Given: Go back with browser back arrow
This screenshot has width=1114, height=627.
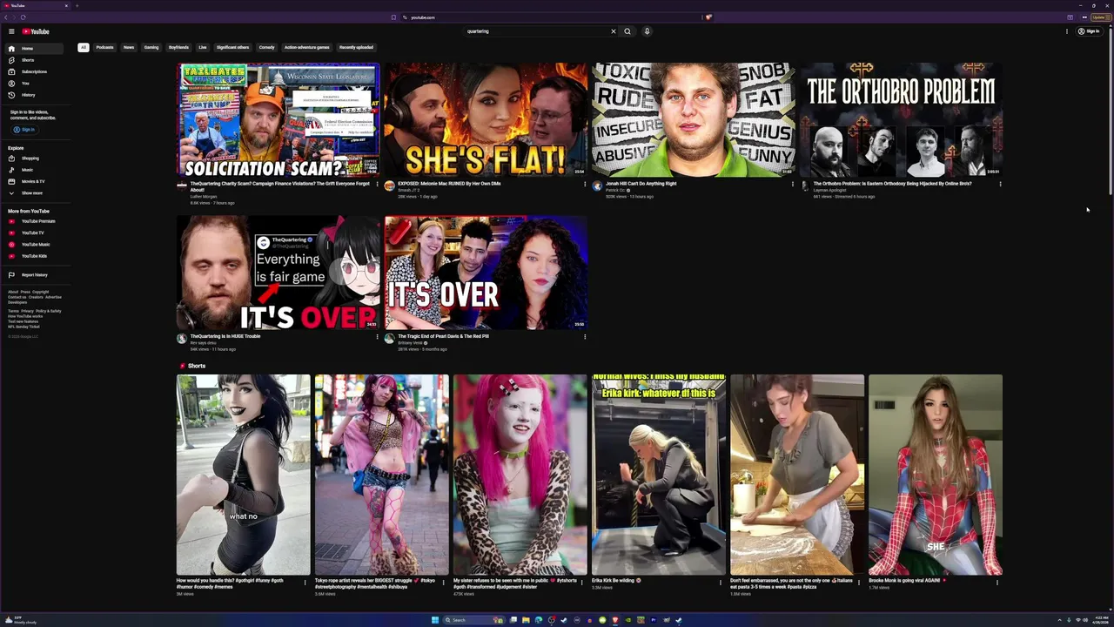Looking at the screenshot, I should click(5, 17).
